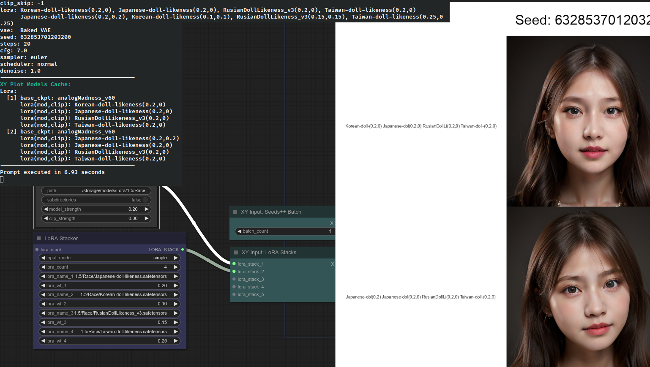Adjust the clip_strength value control
Image resolution: width=650 pixels, height=367 pixels.
[96, 218]
